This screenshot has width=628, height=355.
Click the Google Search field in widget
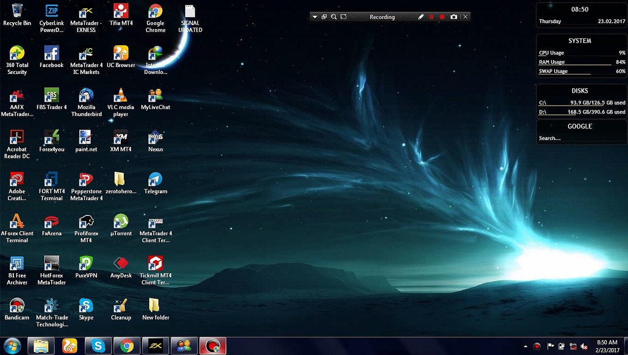(582, 139)
